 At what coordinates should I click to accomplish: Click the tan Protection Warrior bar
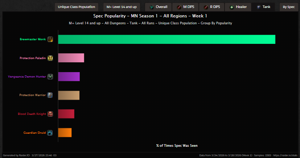pos(69,95)
